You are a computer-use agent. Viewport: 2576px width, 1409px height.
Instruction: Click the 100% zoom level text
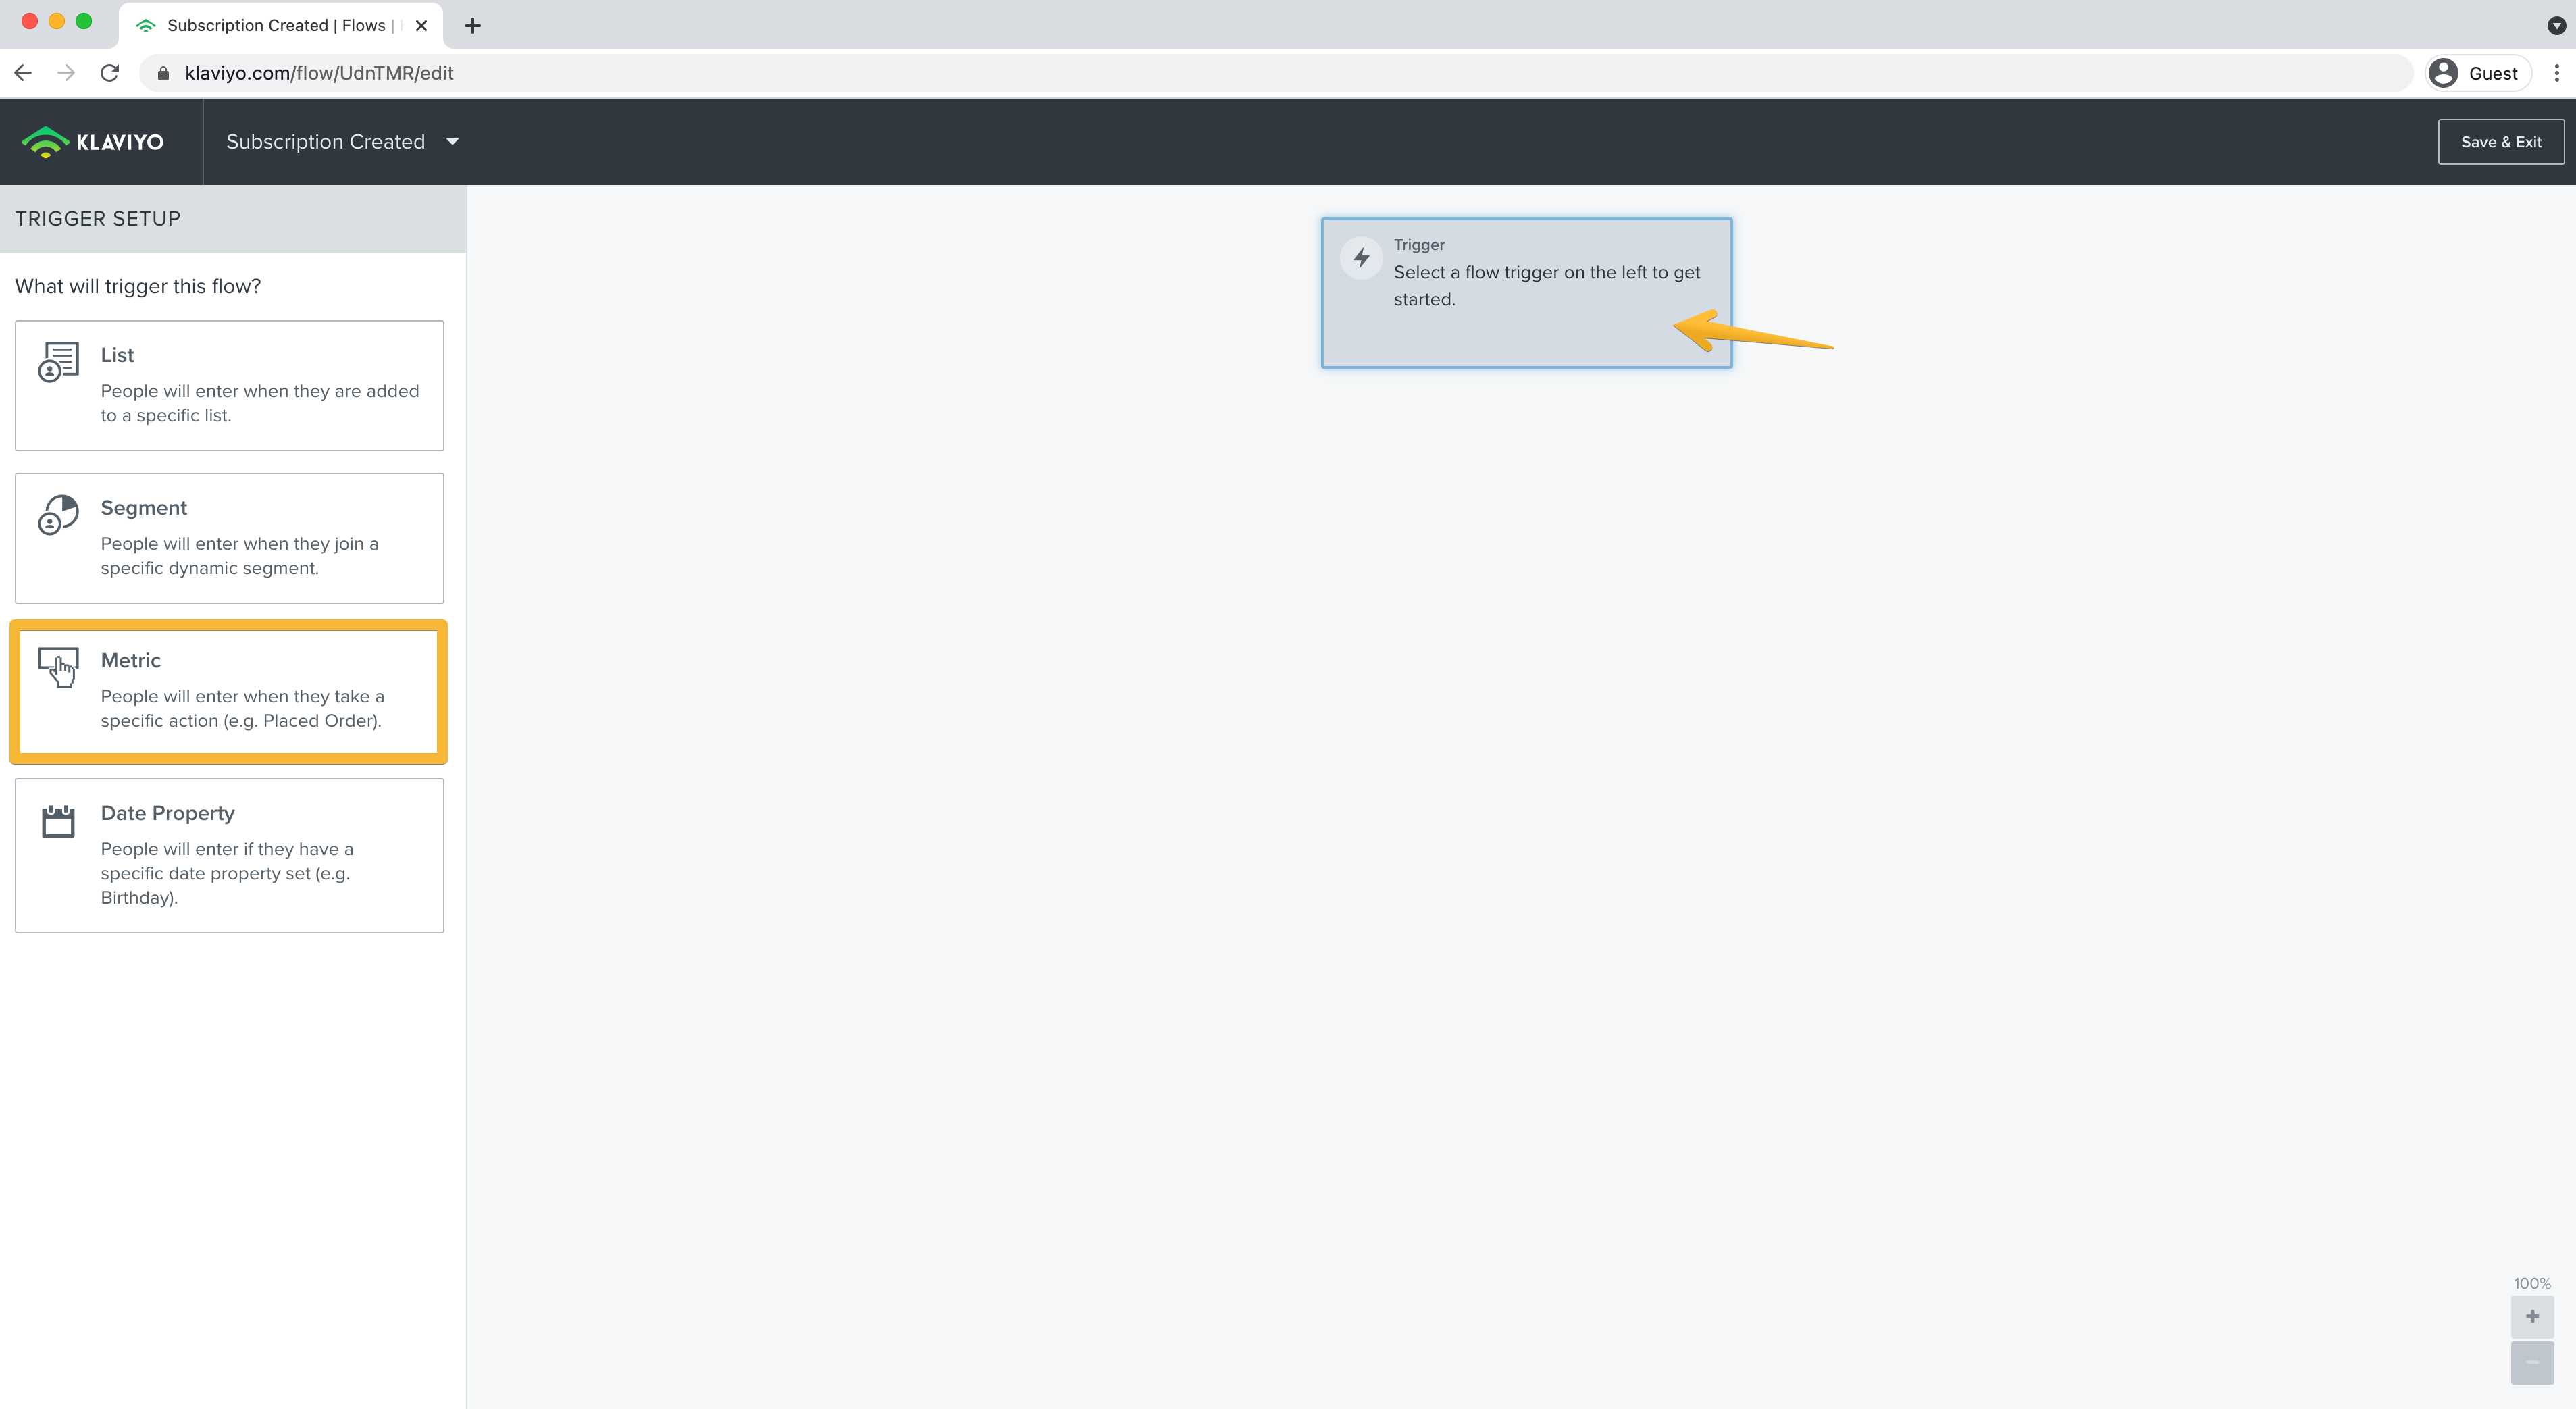(2532, 1283)
